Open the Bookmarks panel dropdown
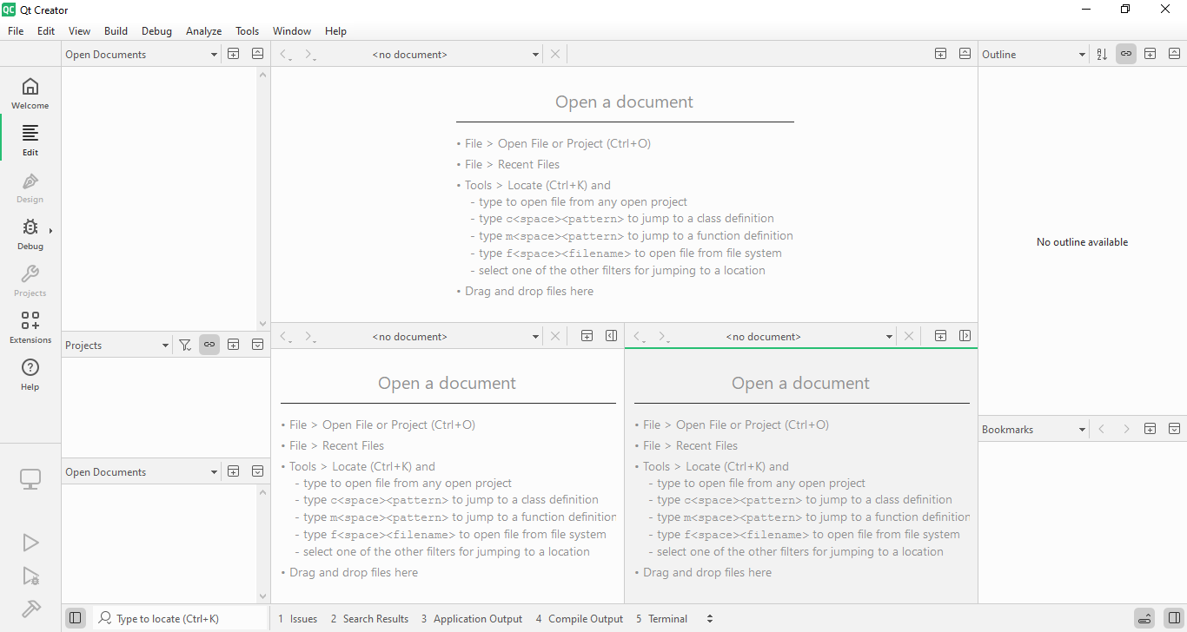The width and height of the screenshot is (1187, 632). pos(1034,429)
